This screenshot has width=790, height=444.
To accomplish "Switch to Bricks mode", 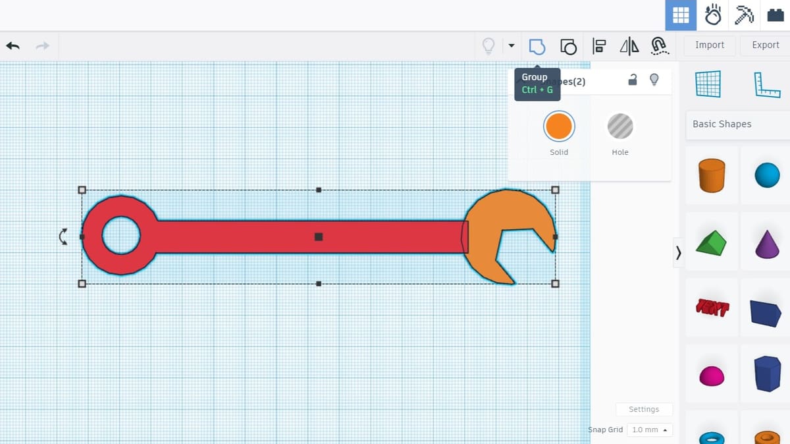I will tap(776, 15).
